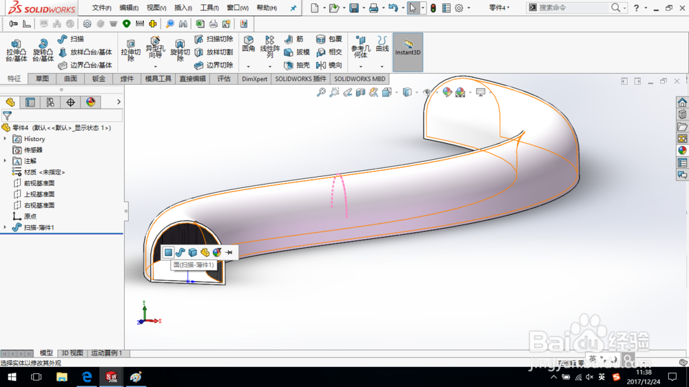Expand feature manager tabs with right chevron
Screen dimensions: 689x387
pyautogui.click(x=119, y=102)
